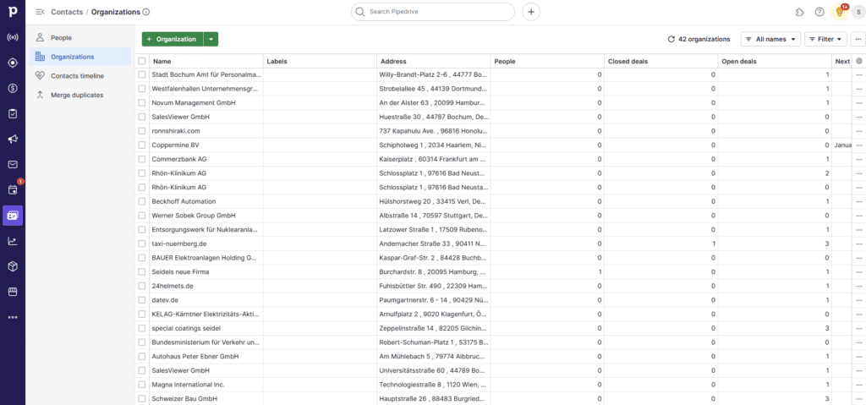The height and width of the screenshot is (405, 866).
Task: Open Contacts timeline menu item
Action: 80,76
